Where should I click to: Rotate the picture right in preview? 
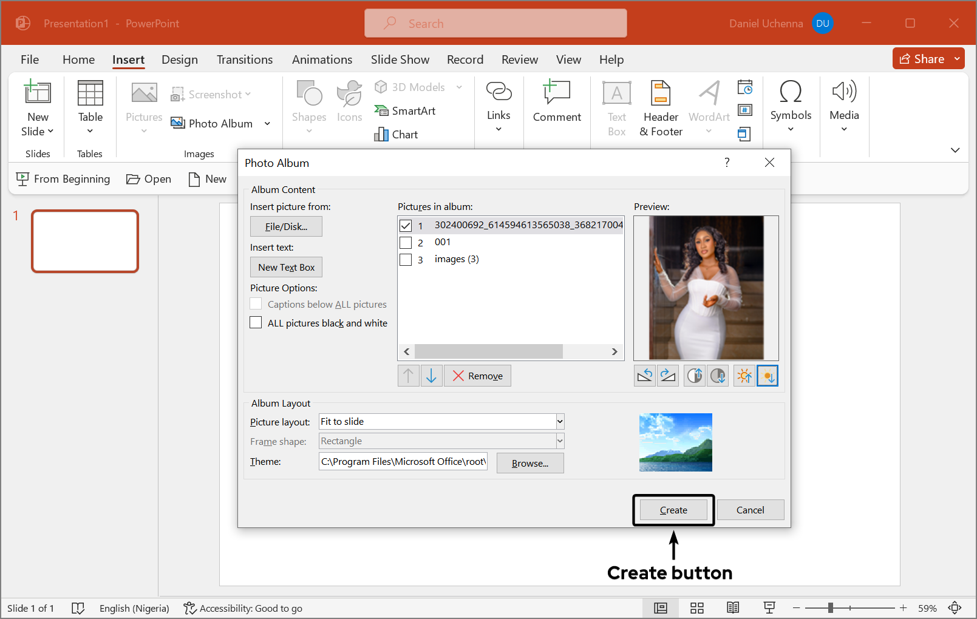(668, 376)
